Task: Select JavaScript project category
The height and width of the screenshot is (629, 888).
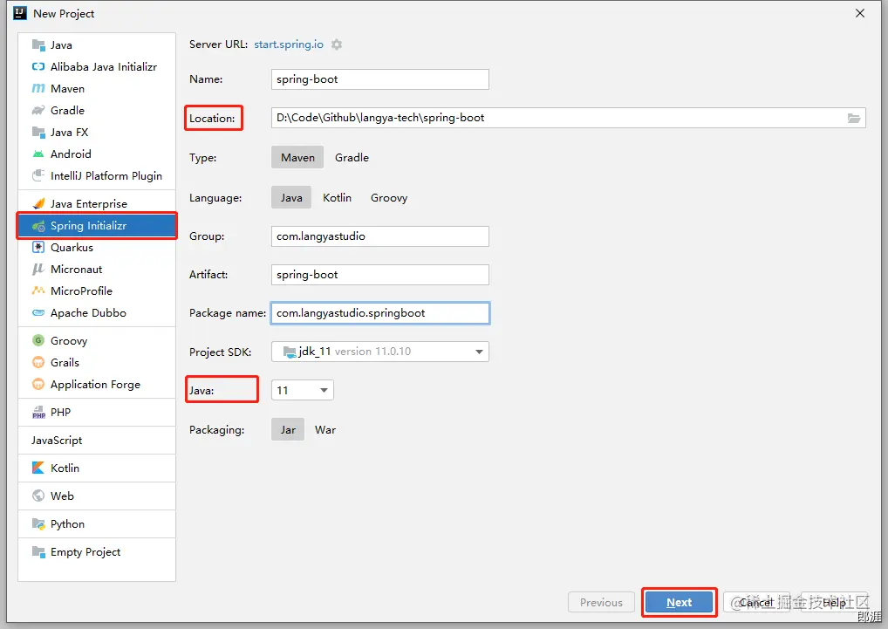Action: 57,440
